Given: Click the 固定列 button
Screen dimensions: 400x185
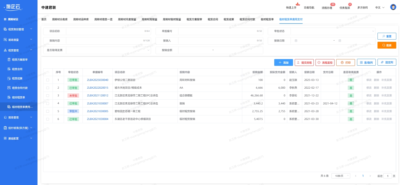Looking at the screenshot, I should (387, 62).
